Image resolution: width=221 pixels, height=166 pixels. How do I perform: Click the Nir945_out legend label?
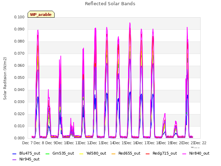pos(29,159)
